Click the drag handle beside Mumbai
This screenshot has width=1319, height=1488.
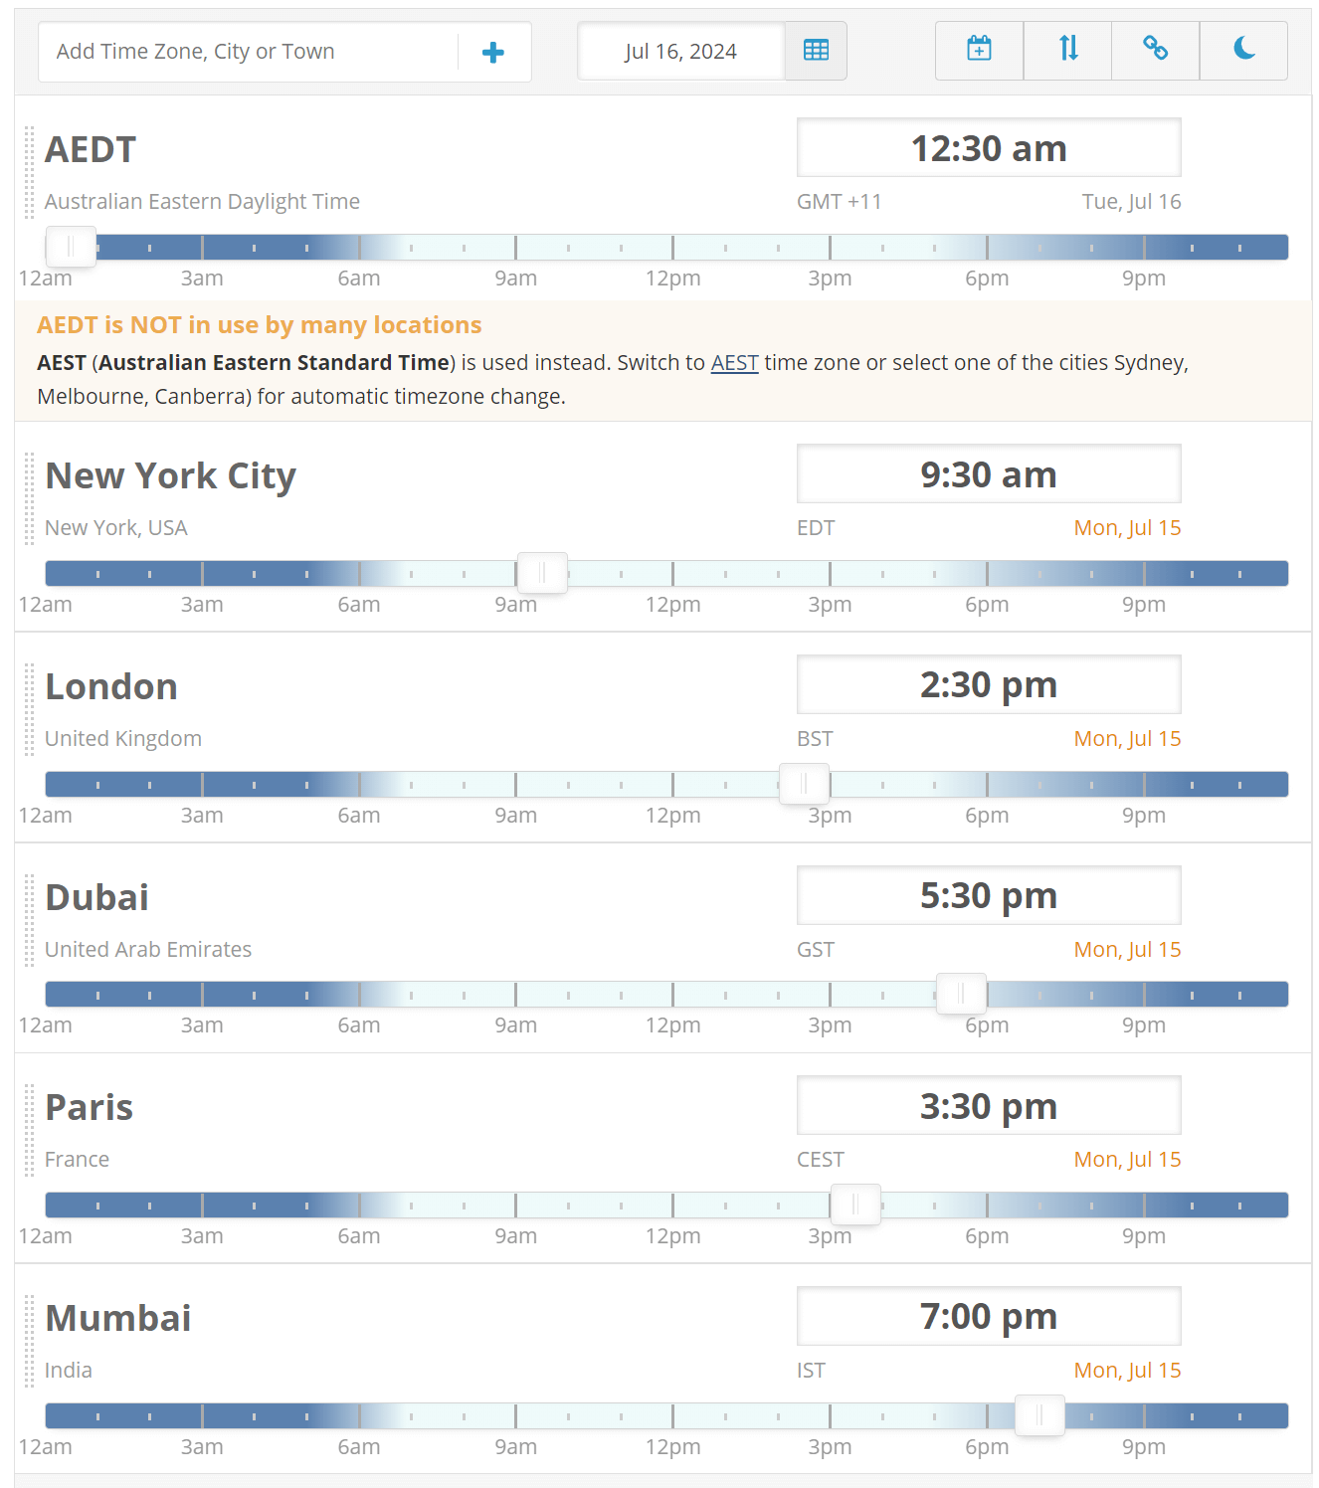click(30, 1341)
